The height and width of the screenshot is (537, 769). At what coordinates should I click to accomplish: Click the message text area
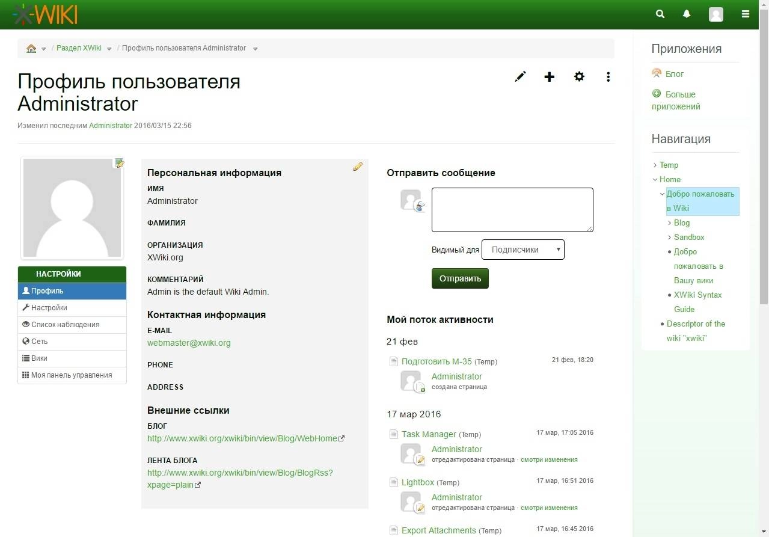click(512, 210)
